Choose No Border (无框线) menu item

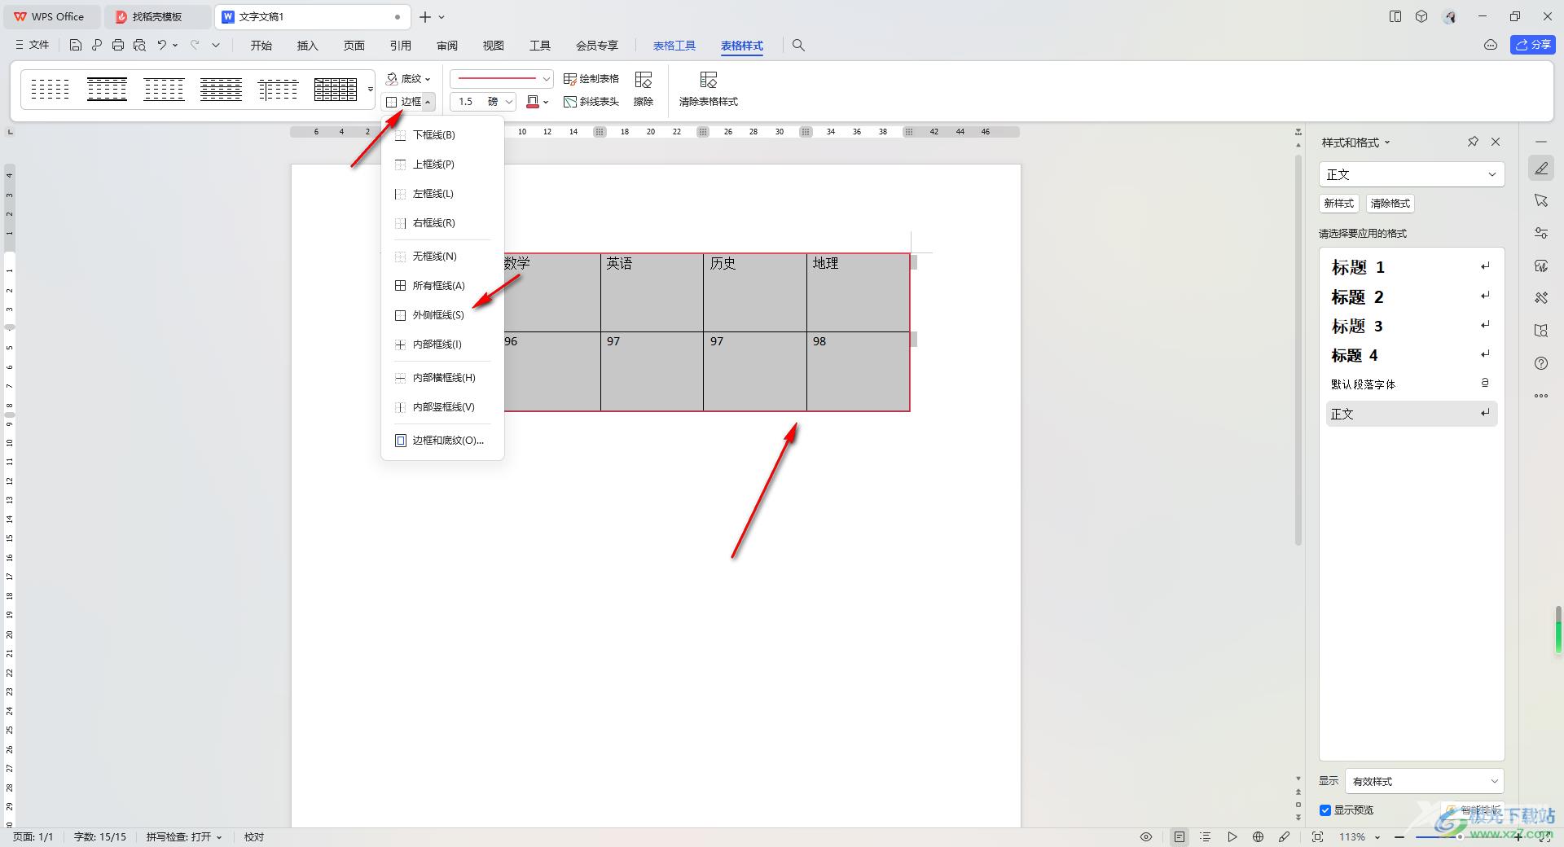[x=442, y=257]
